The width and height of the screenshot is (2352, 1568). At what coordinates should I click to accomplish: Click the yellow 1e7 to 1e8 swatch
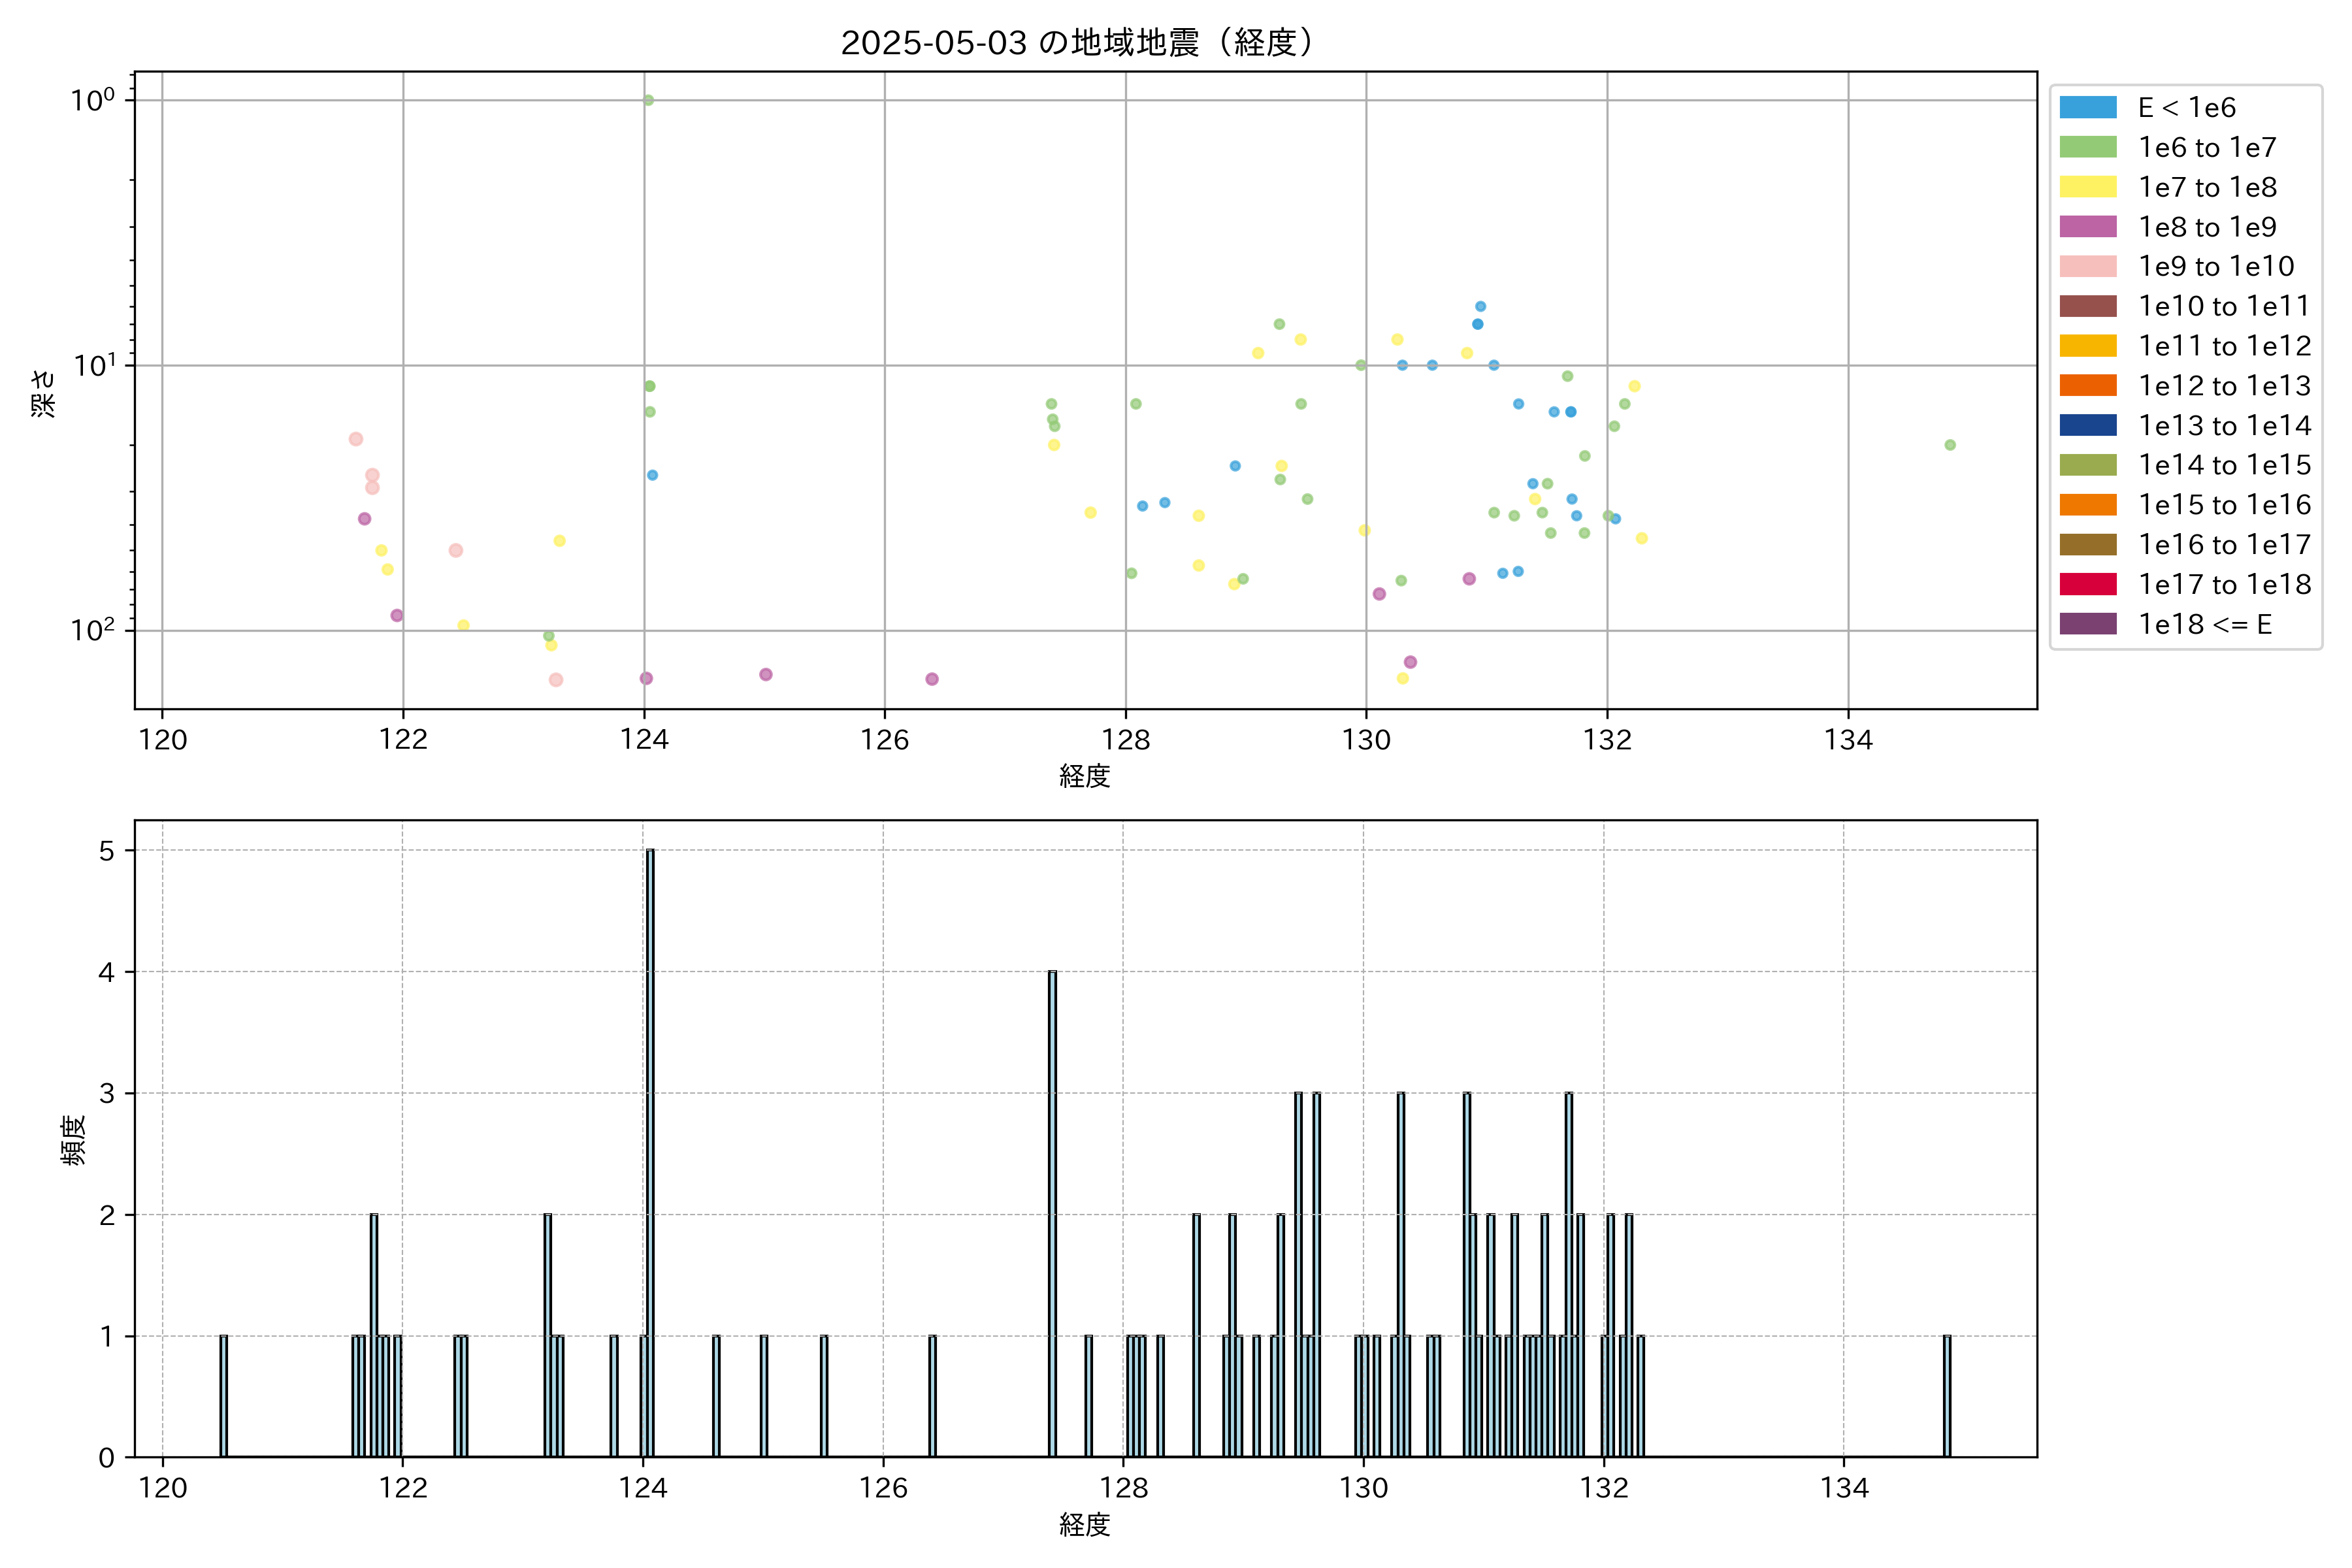(x=2088, y=187)
